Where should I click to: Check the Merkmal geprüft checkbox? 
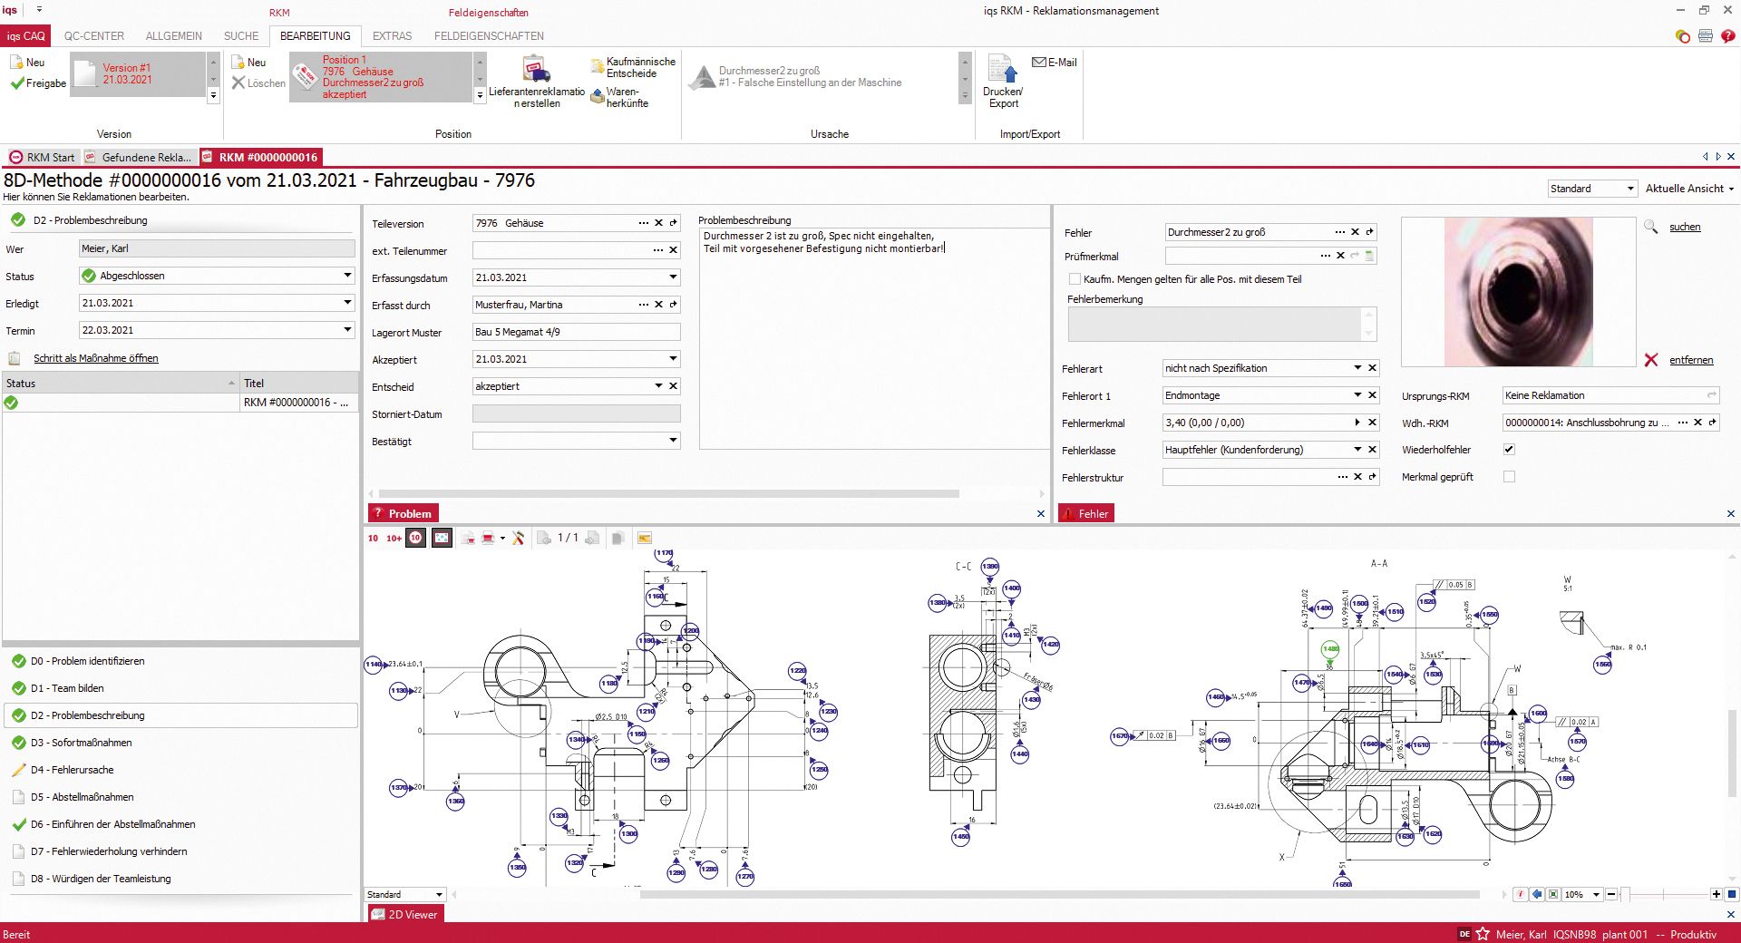(1509, 477)
